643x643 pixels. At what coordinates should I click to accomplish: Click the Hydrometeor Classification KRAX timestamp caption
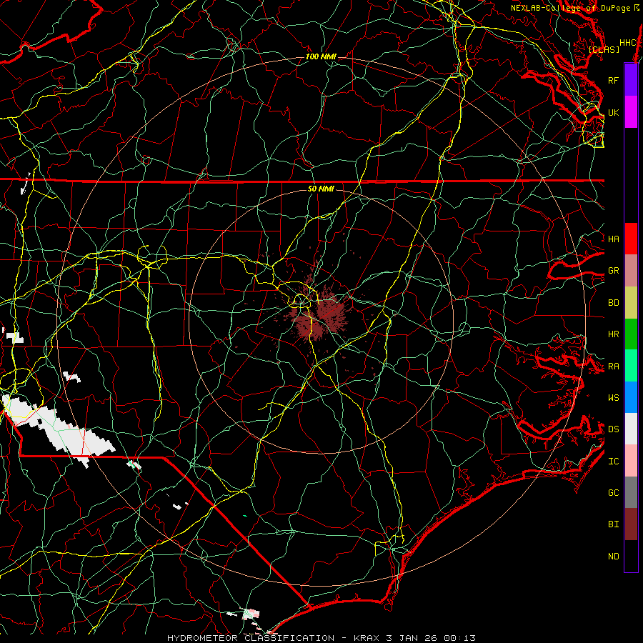[321, 638]
